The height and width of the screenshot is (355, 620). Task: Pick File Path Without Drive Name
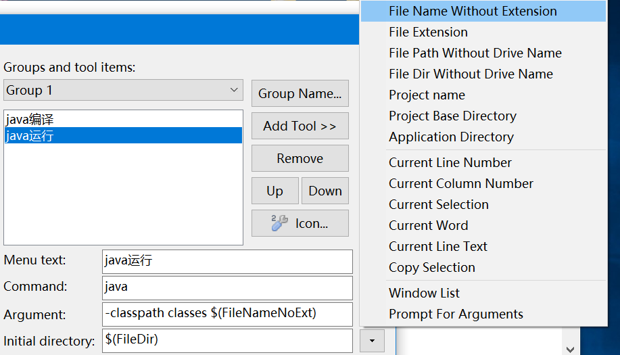483,53
